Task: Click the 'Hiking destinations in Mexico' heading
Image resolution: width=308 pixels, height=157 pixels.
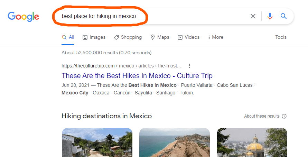Action: pyautogui.click(x=106, y=116)
